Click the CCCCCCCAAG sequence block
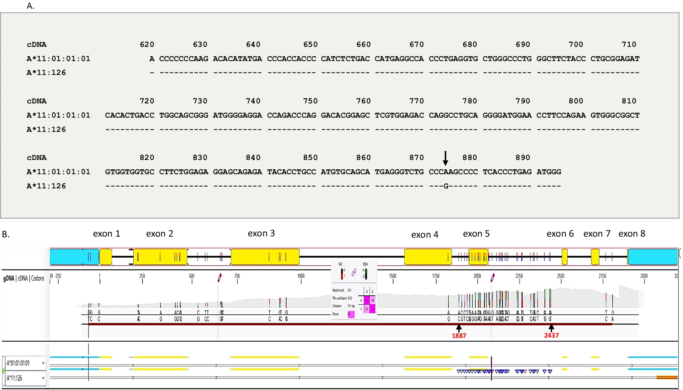The image size is (683, 390). (184, 59)
